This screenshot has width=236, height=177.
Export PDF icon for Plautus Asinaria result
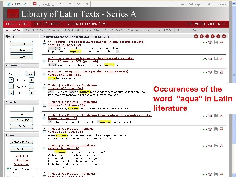tap(221, 129)
